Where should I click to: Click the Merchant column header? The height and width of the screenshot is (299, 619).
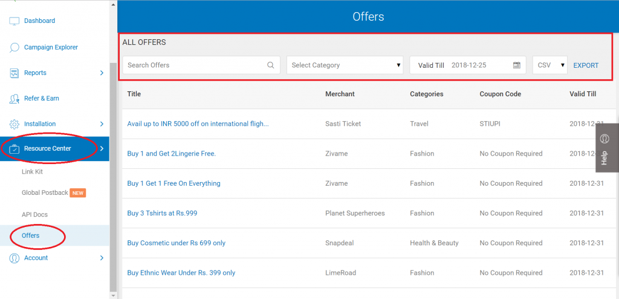tap(340, 94)
